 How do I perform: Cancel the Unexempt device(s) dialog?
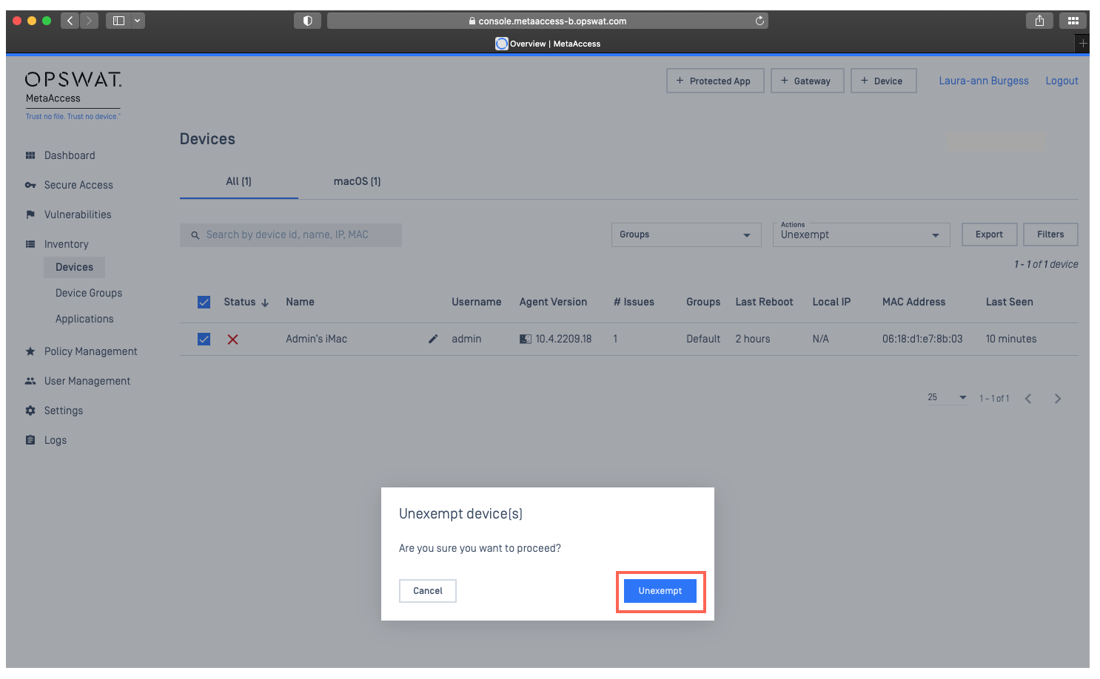click(428, 591)
